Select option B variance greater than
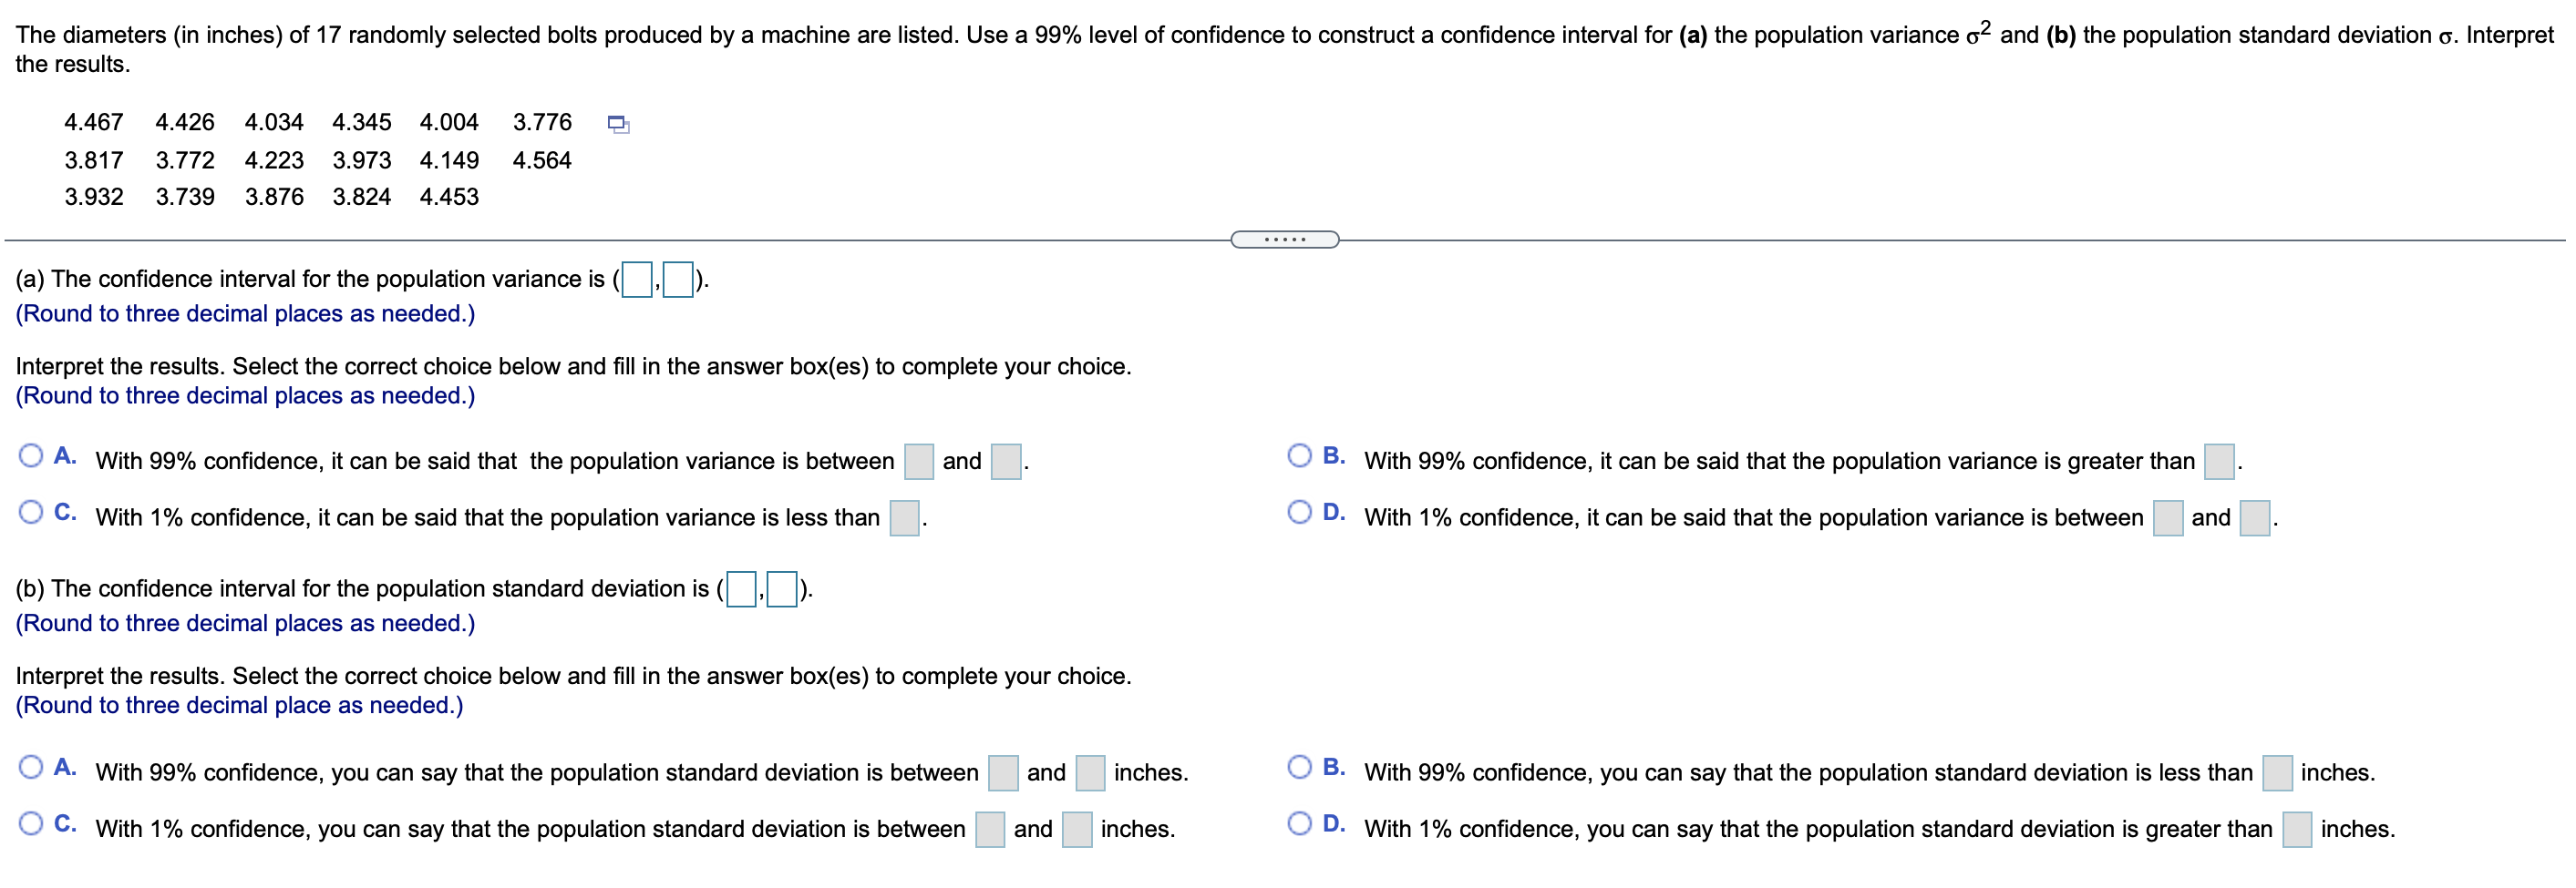 tap(1299, 456)
